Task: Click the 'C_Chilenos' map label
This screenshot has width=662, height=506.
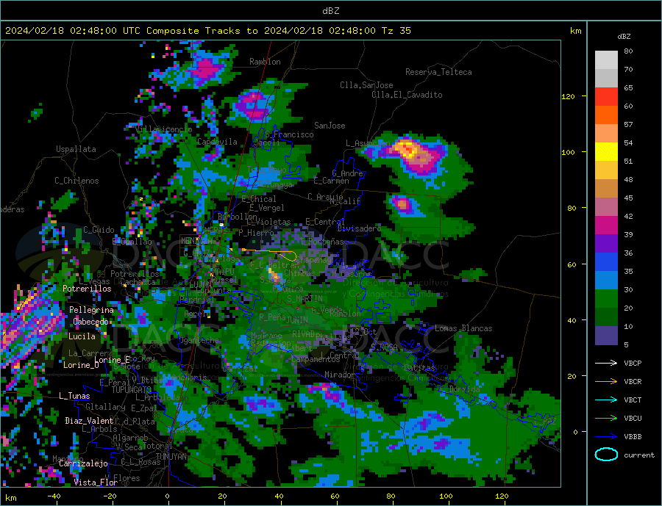Action: tap(76, 181)
